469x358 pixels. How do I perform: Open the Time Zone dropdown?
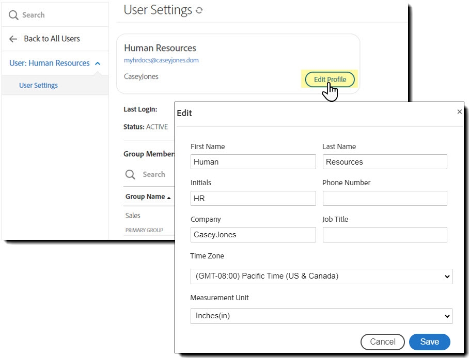(321, 276)
